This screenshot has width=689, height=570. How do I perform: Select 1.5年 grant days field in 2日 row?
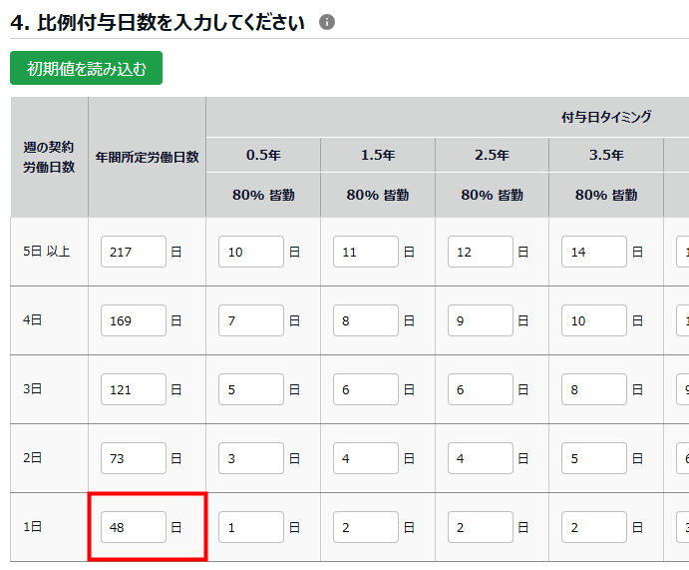pos(366,458)
